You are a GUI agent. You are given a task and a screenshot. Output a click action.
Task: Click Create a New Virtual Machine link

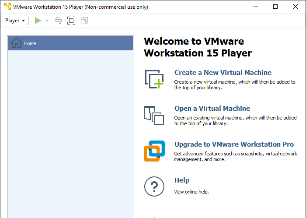pyautogui.click(x=223, y=73)
